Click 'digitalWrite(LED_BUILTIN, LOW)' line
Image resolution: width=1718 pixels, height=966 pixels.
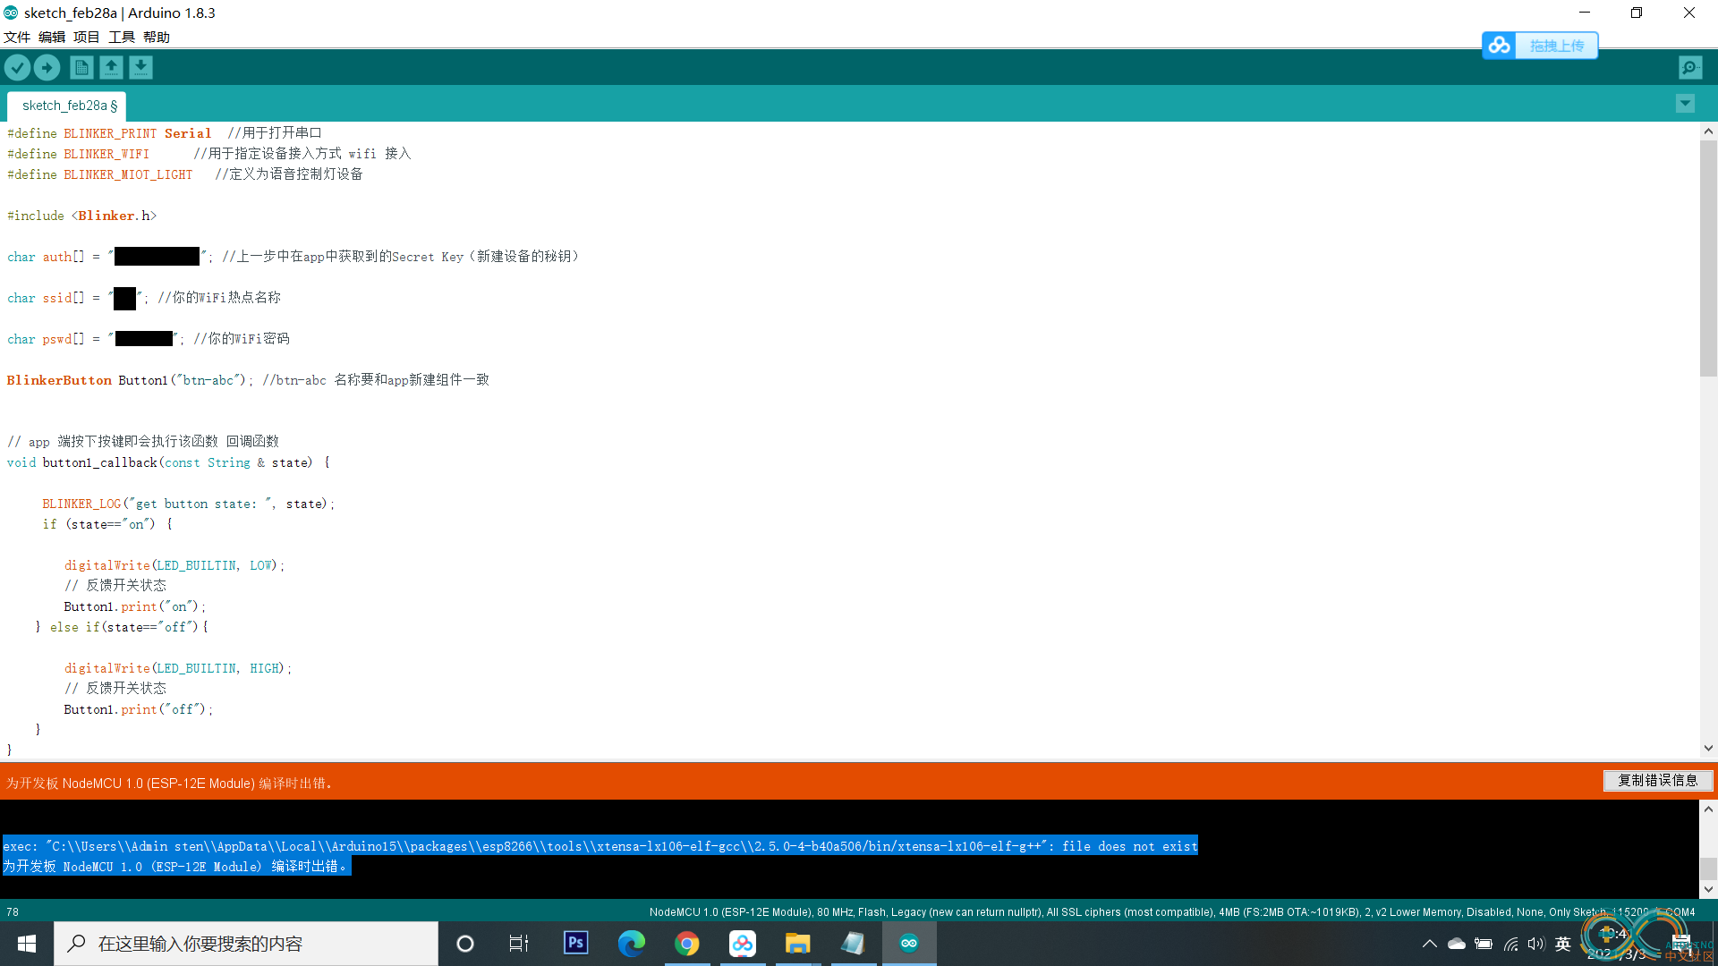pos(174,565)
